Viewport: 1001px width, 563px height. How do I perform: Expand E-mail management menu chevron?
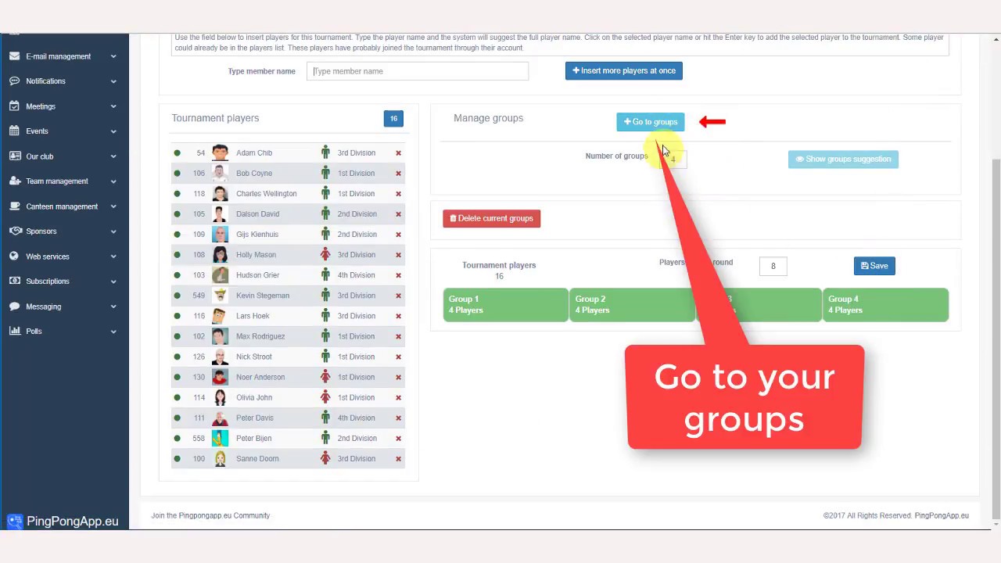113,56
